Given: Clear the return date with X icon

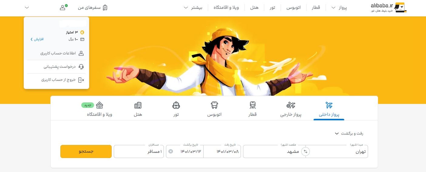Looking at the screenshot, I should (x=171, y=151).
